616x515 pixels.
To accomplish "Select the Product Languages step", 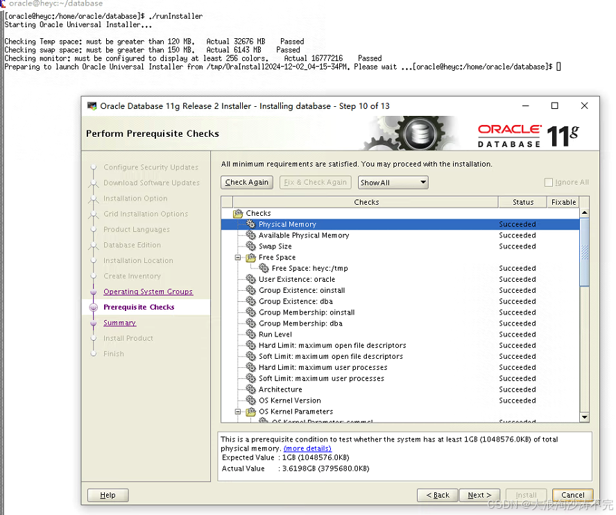I will (137, 230).
